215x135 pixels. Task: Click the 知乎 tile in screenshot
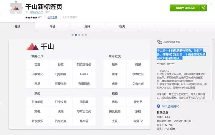tap(115, 64)
